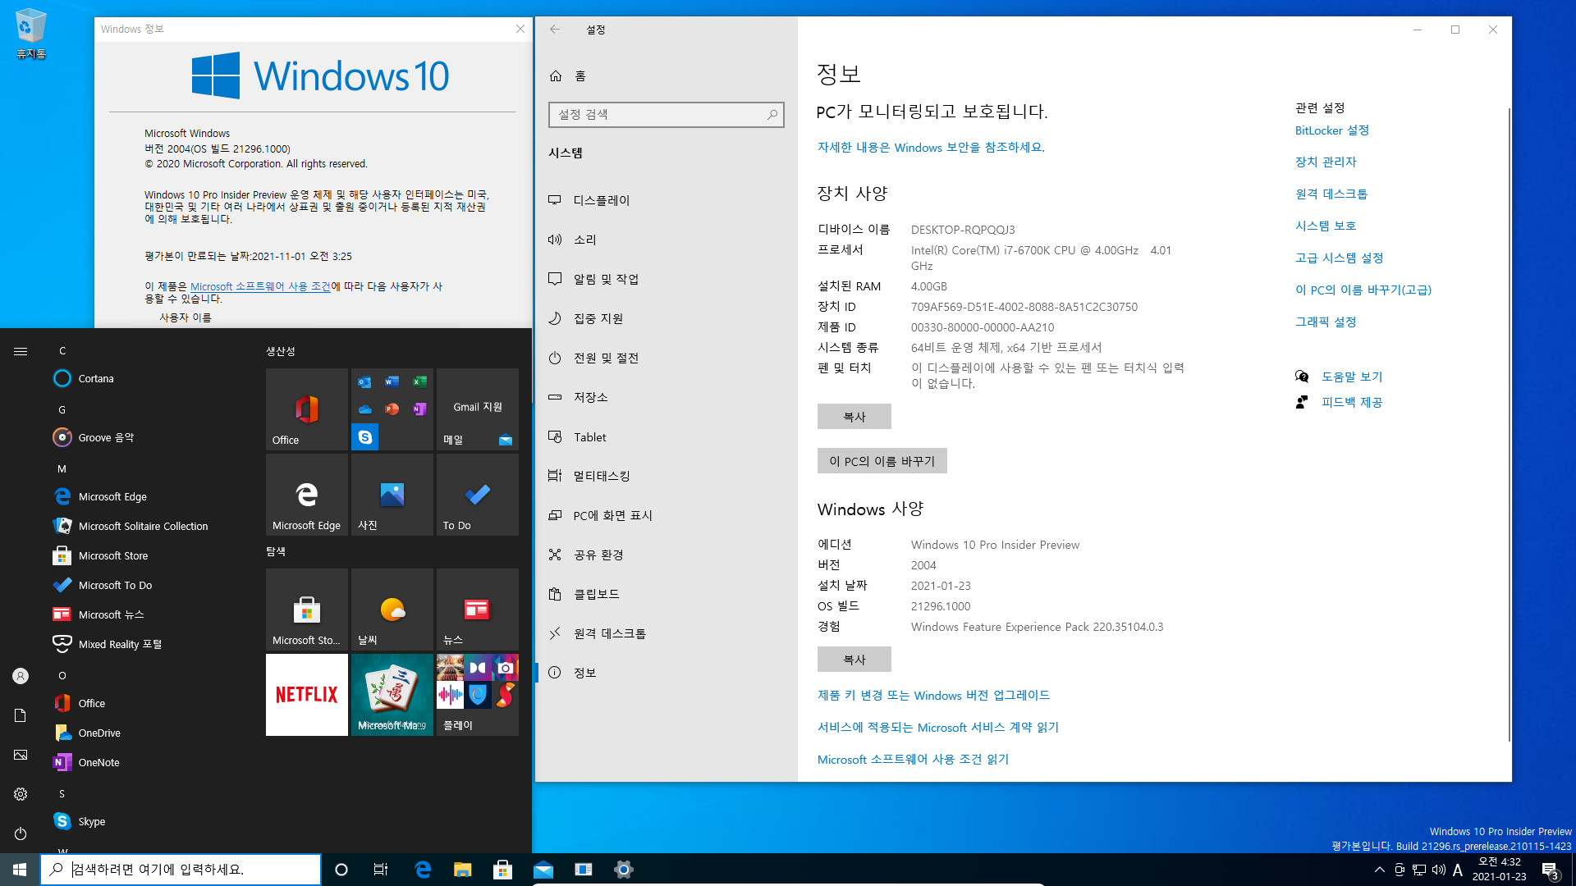Open the 메일 Gmail 지원 tile

coord(478,409)
